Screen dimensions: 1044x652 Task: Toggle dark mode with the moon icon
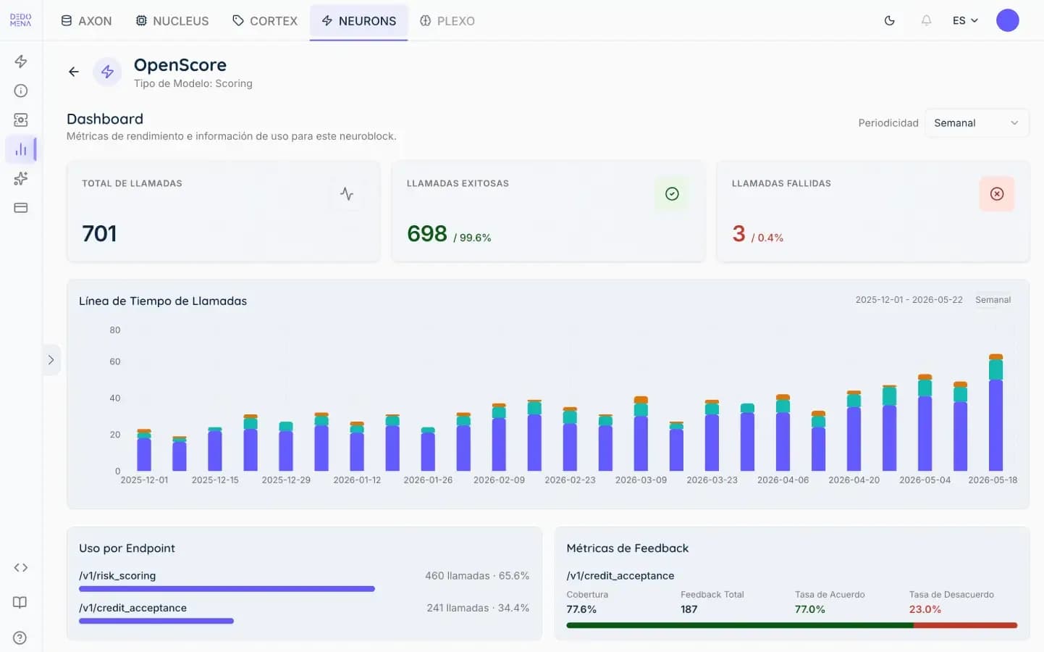890,20
